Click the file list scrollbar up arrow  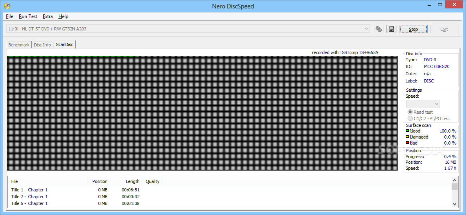(454, 180)
